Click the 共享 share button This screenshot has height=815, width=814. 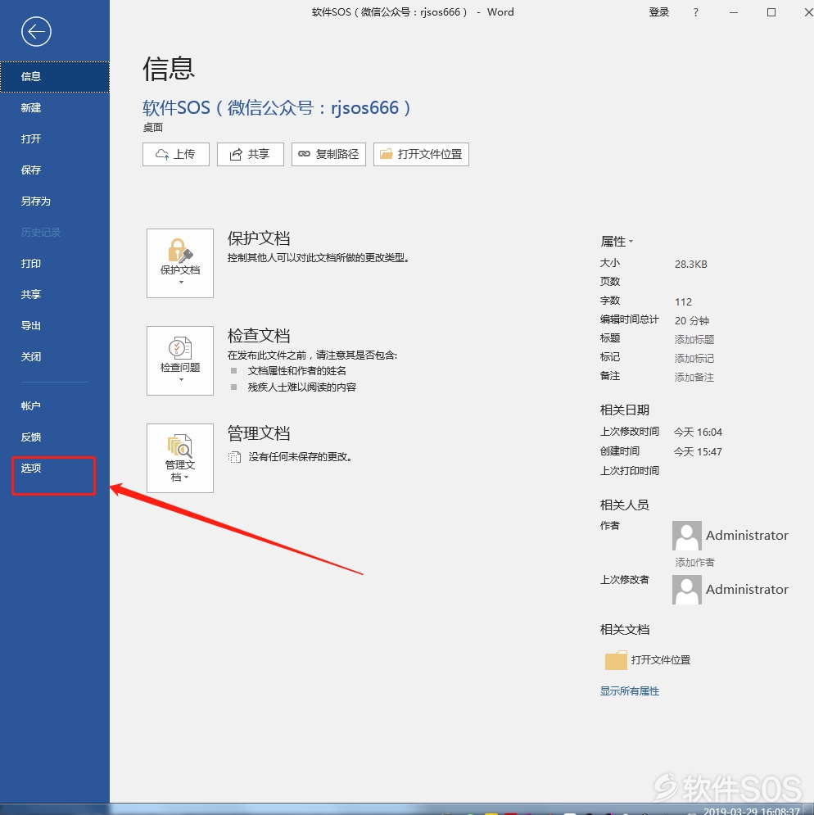pos(250,154)
